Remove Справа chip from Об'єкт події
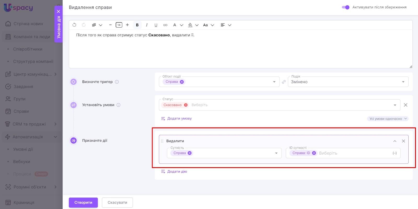Viewport: 418px width, 209px height. pyautogui.click(x=182, y=82)
